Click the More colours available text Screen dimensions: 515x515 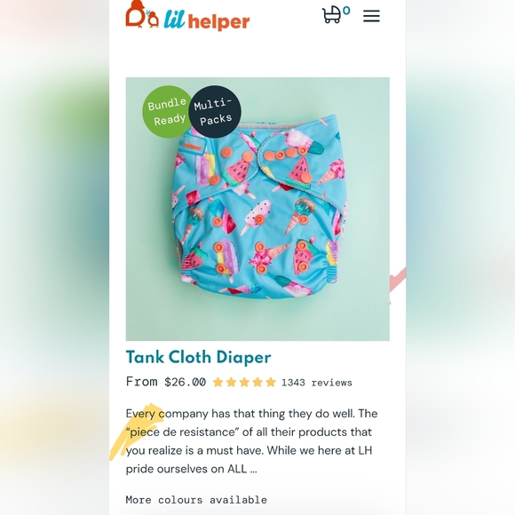[x=196, y=500]
